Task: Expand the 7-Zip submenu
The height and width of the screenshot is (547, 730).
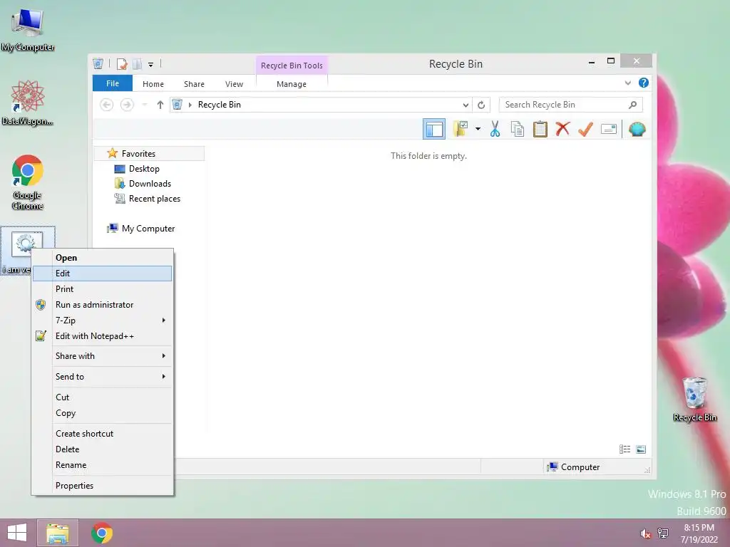Action: pyautogui.click(x=103, y=320)
